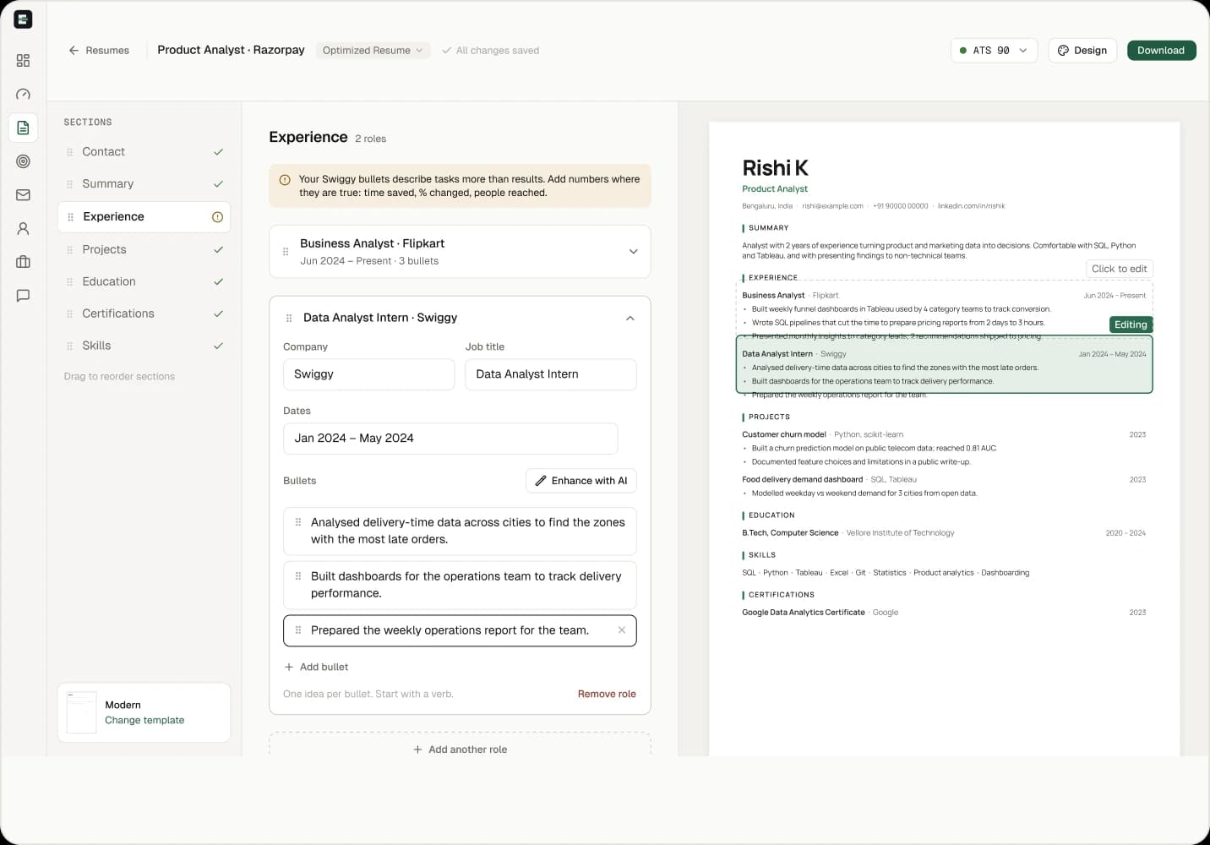Open the Design button
This screenshot has height=845, width=1210.
(x=1082, y=51)
